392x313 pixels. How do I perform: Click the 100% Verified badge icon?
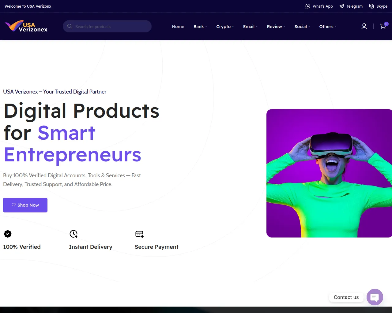pos(8,234)
